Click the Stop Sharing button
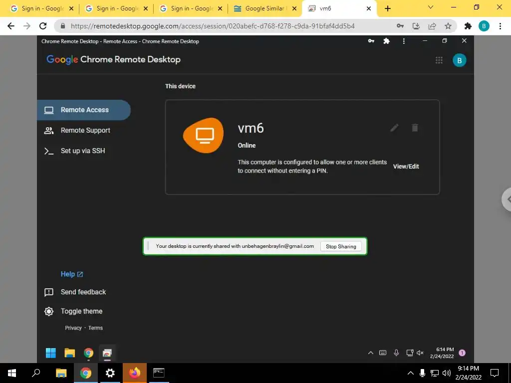 (x=341, y=246)
